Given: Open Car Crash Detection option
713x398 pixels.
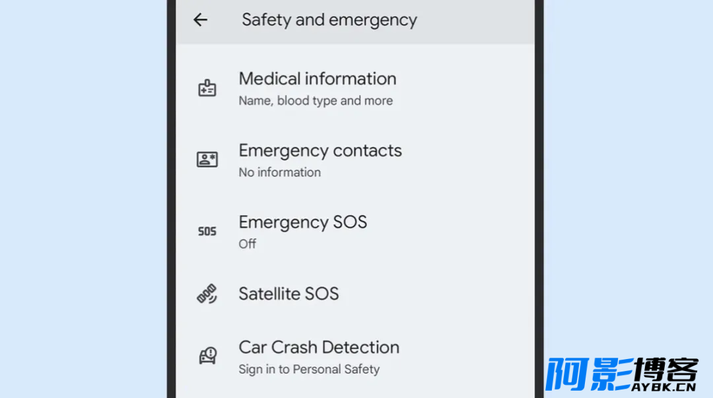Looking at the screenshot, I should tap(355, 356).
